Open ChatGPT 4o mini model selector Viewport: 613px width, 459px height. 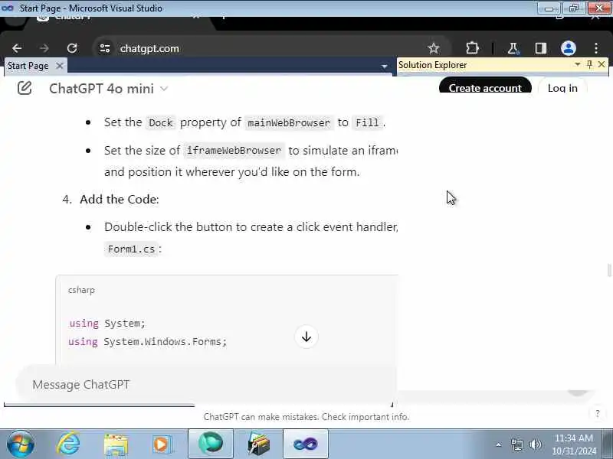coord(108,89)
